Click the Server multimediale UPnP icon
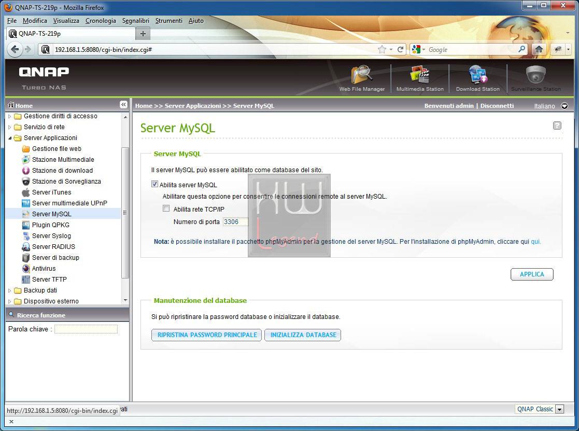The height and width of the screenshot is (431, 579). (26, 203)
